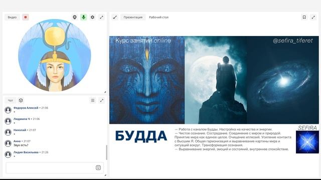Expand the video panel to fullscreen
This screenshot has width=321, height=180.
pos(101,17)
